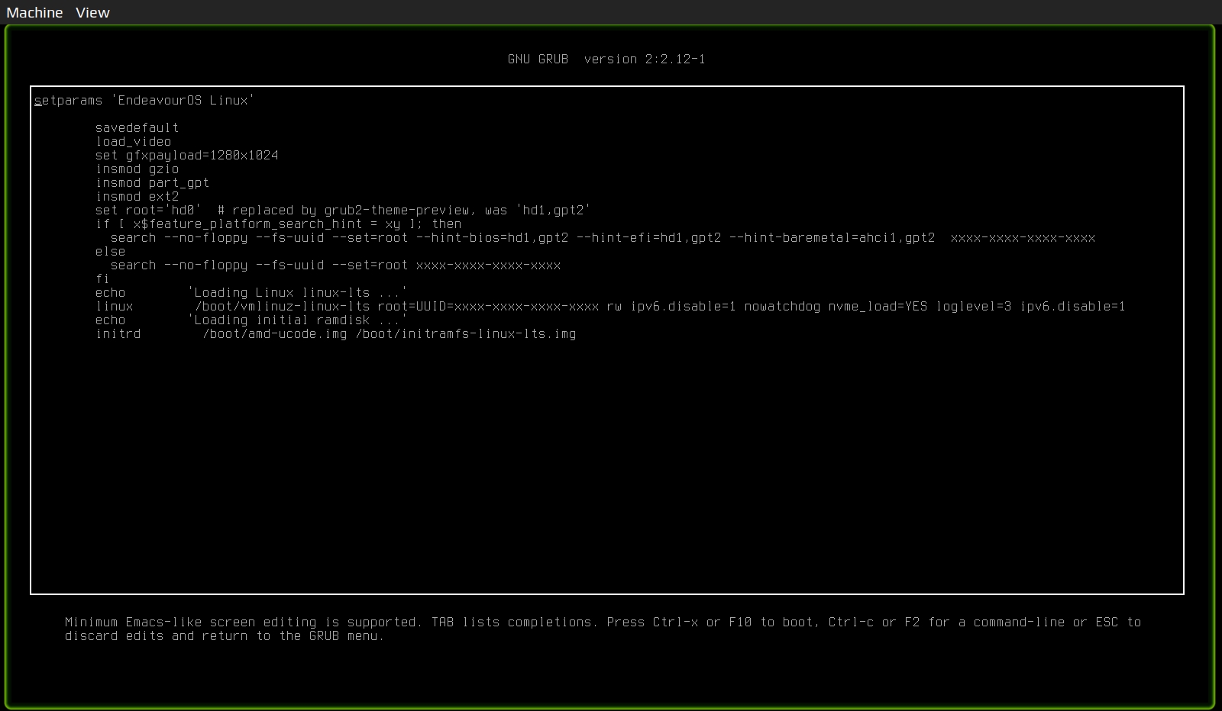Viewport: 1222px width, 711px height.
Task: Select the set gfxpayload=1280x1024 line
Action: point(186,155)
